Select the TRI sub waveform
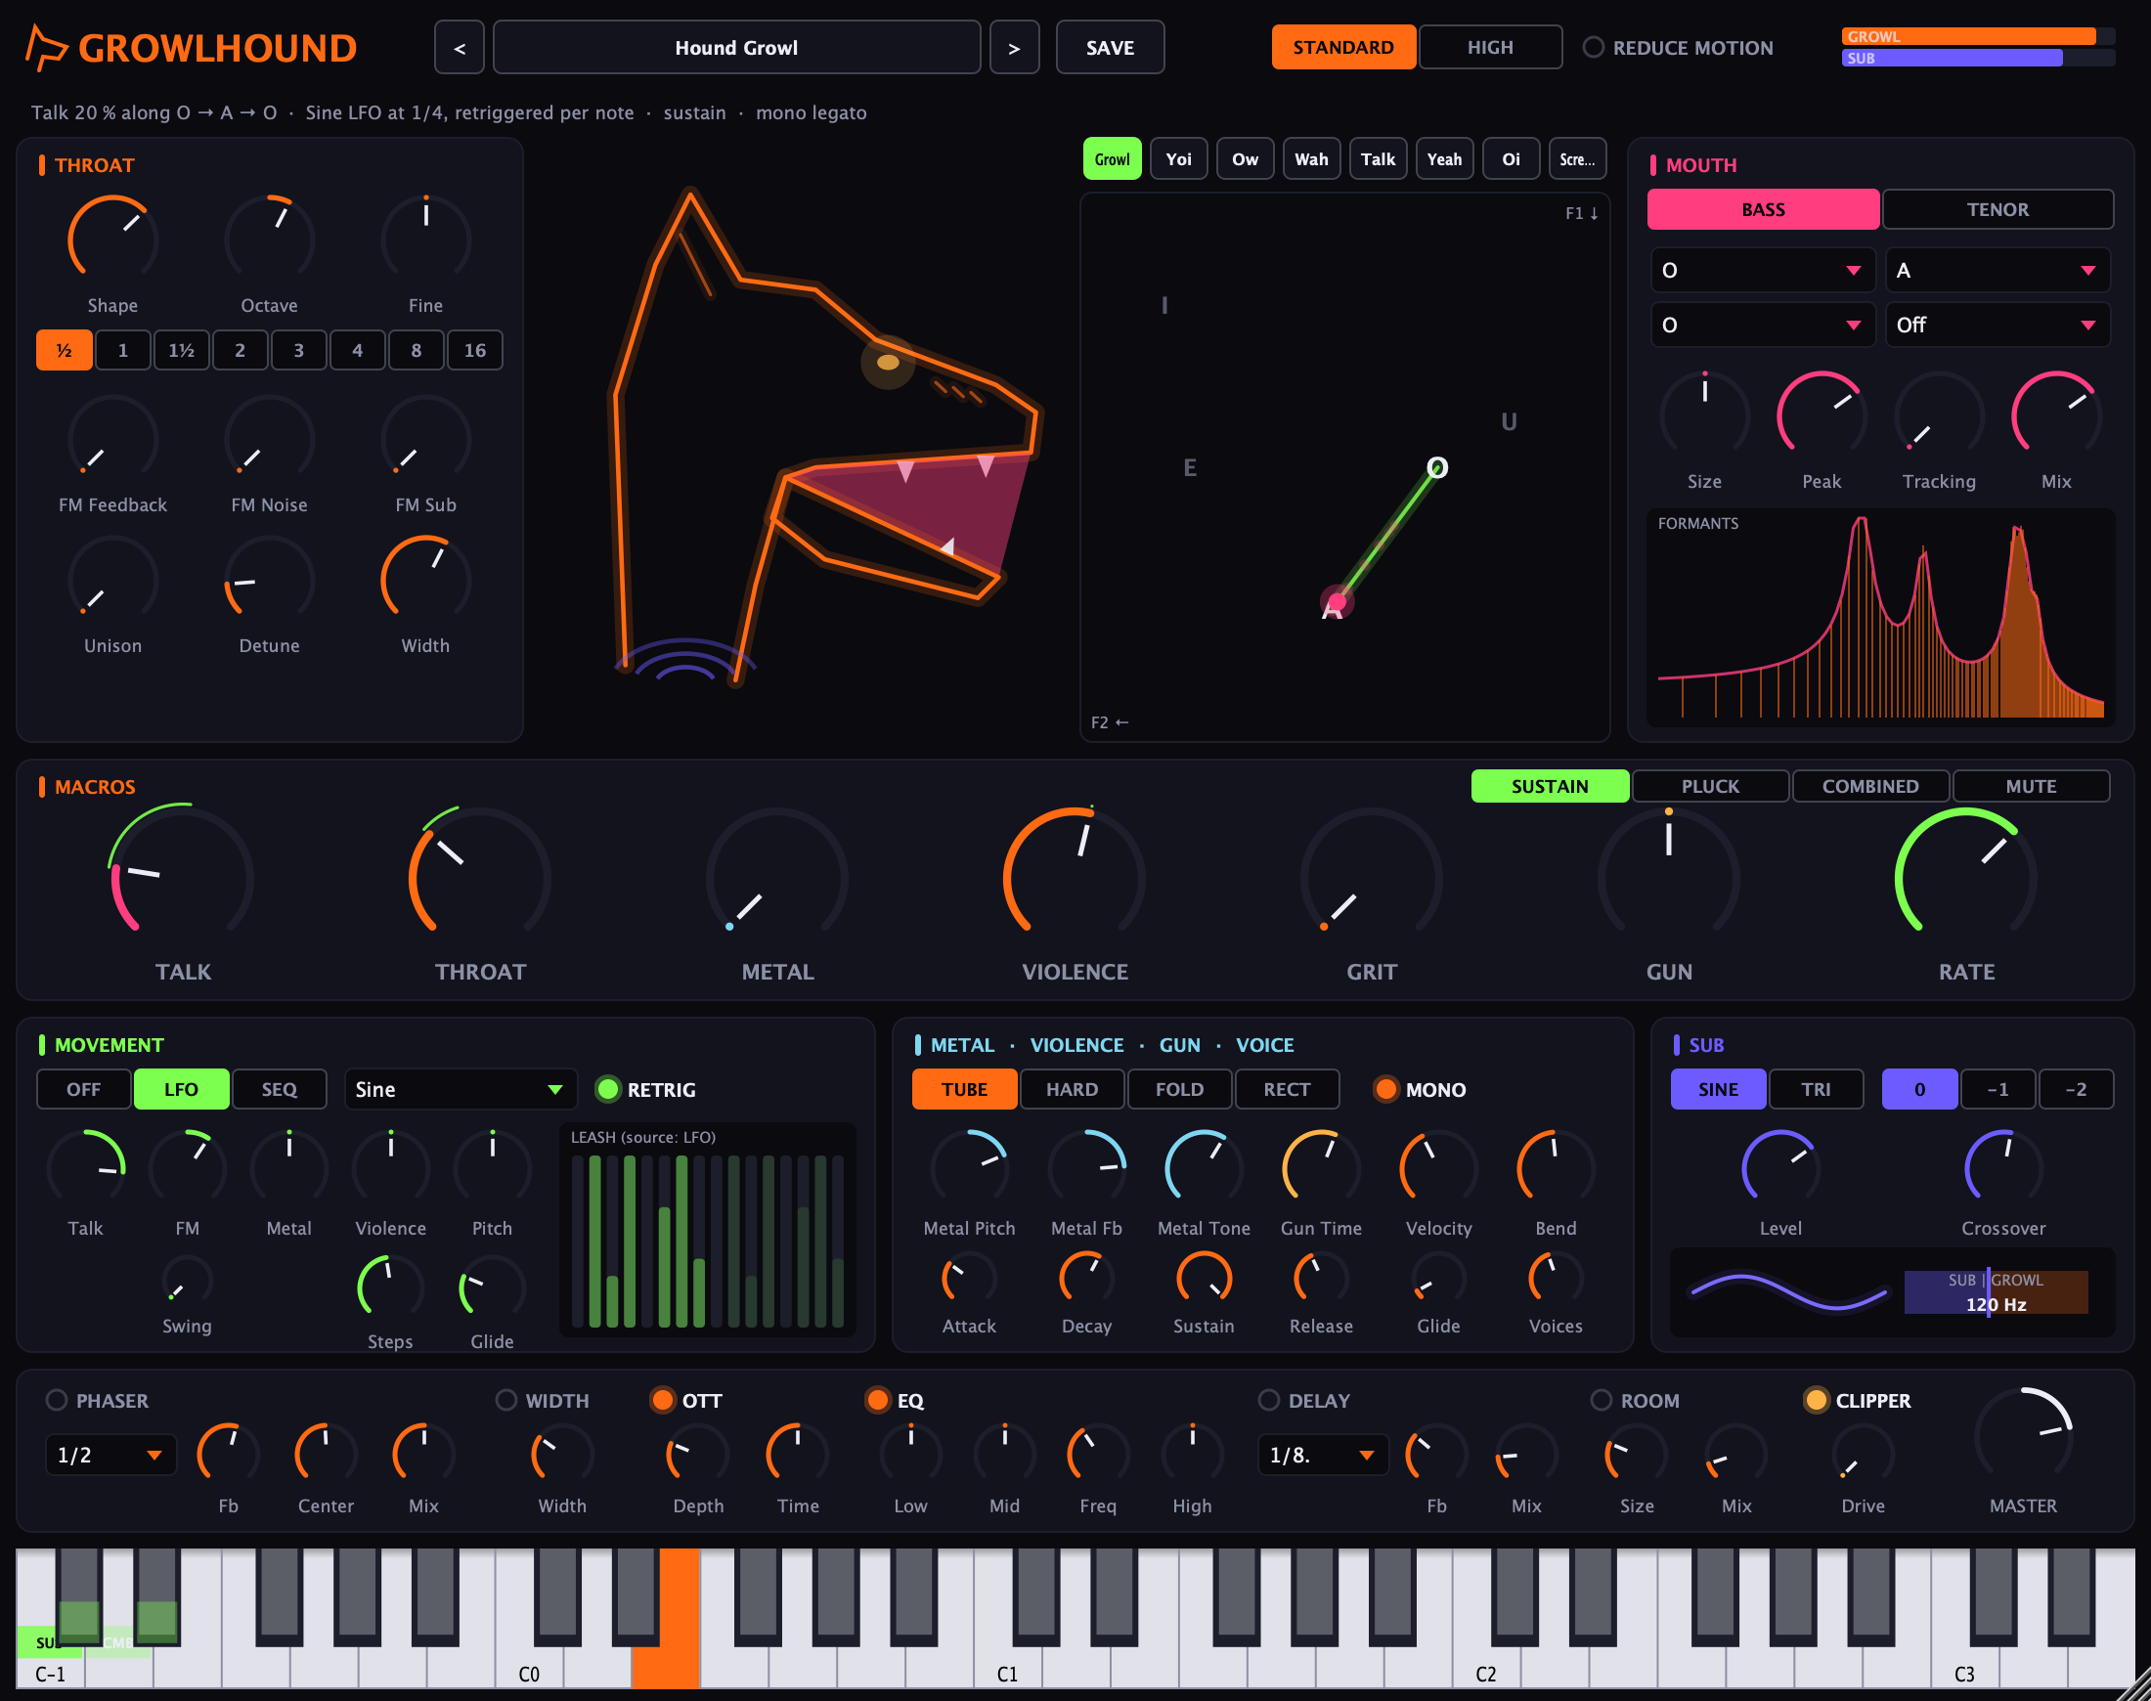This screenshot has height=1701, width=2151. tap(1817, 1089)
